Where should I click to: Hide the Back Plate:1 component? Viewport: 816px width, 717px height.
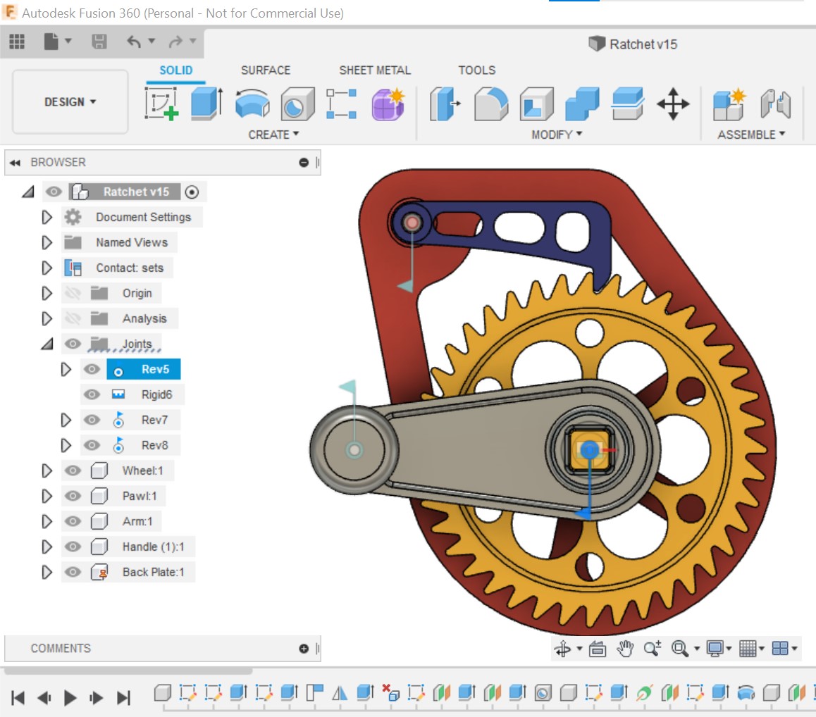[x=73, y=573]
